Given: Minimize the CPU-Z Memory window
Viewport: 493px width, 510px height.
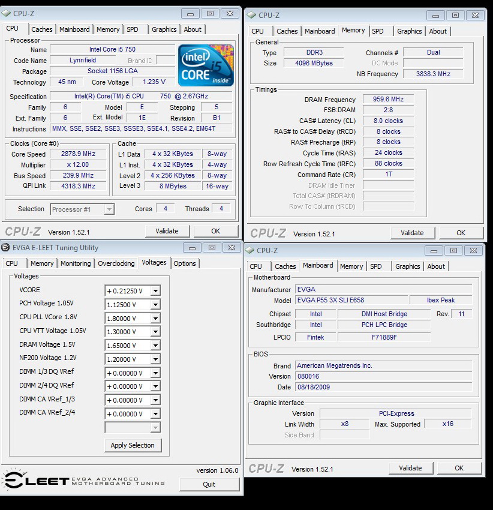Looking at the screenshot, I should [x=436, y=15].
